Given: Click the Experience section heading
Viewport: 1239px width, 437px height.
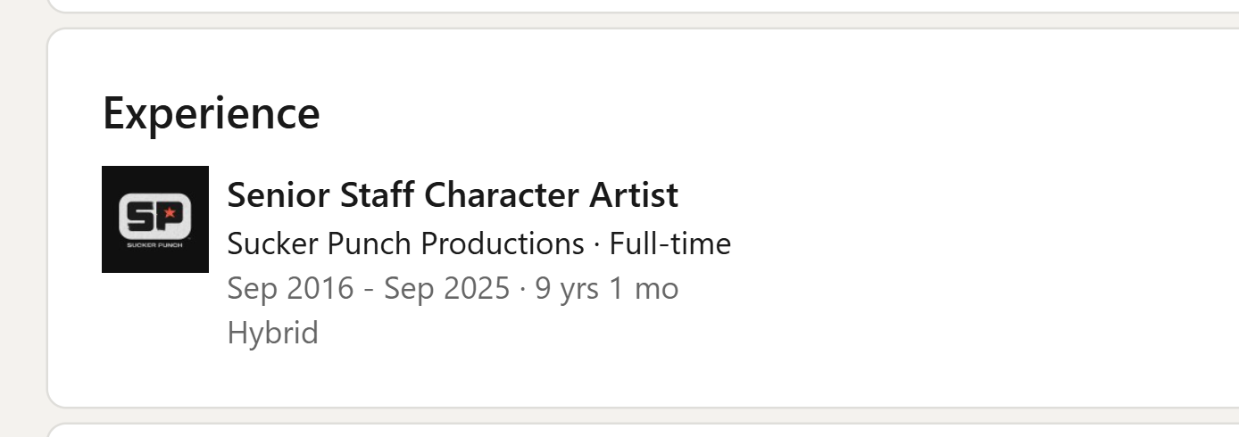Looking at the screenshot, I should (x=212, y=113).
